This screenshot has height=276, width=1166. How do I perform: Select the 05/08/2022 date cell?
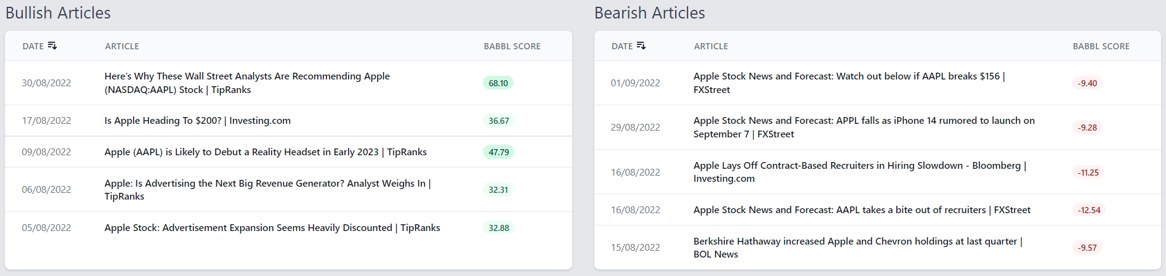point(46,228)
